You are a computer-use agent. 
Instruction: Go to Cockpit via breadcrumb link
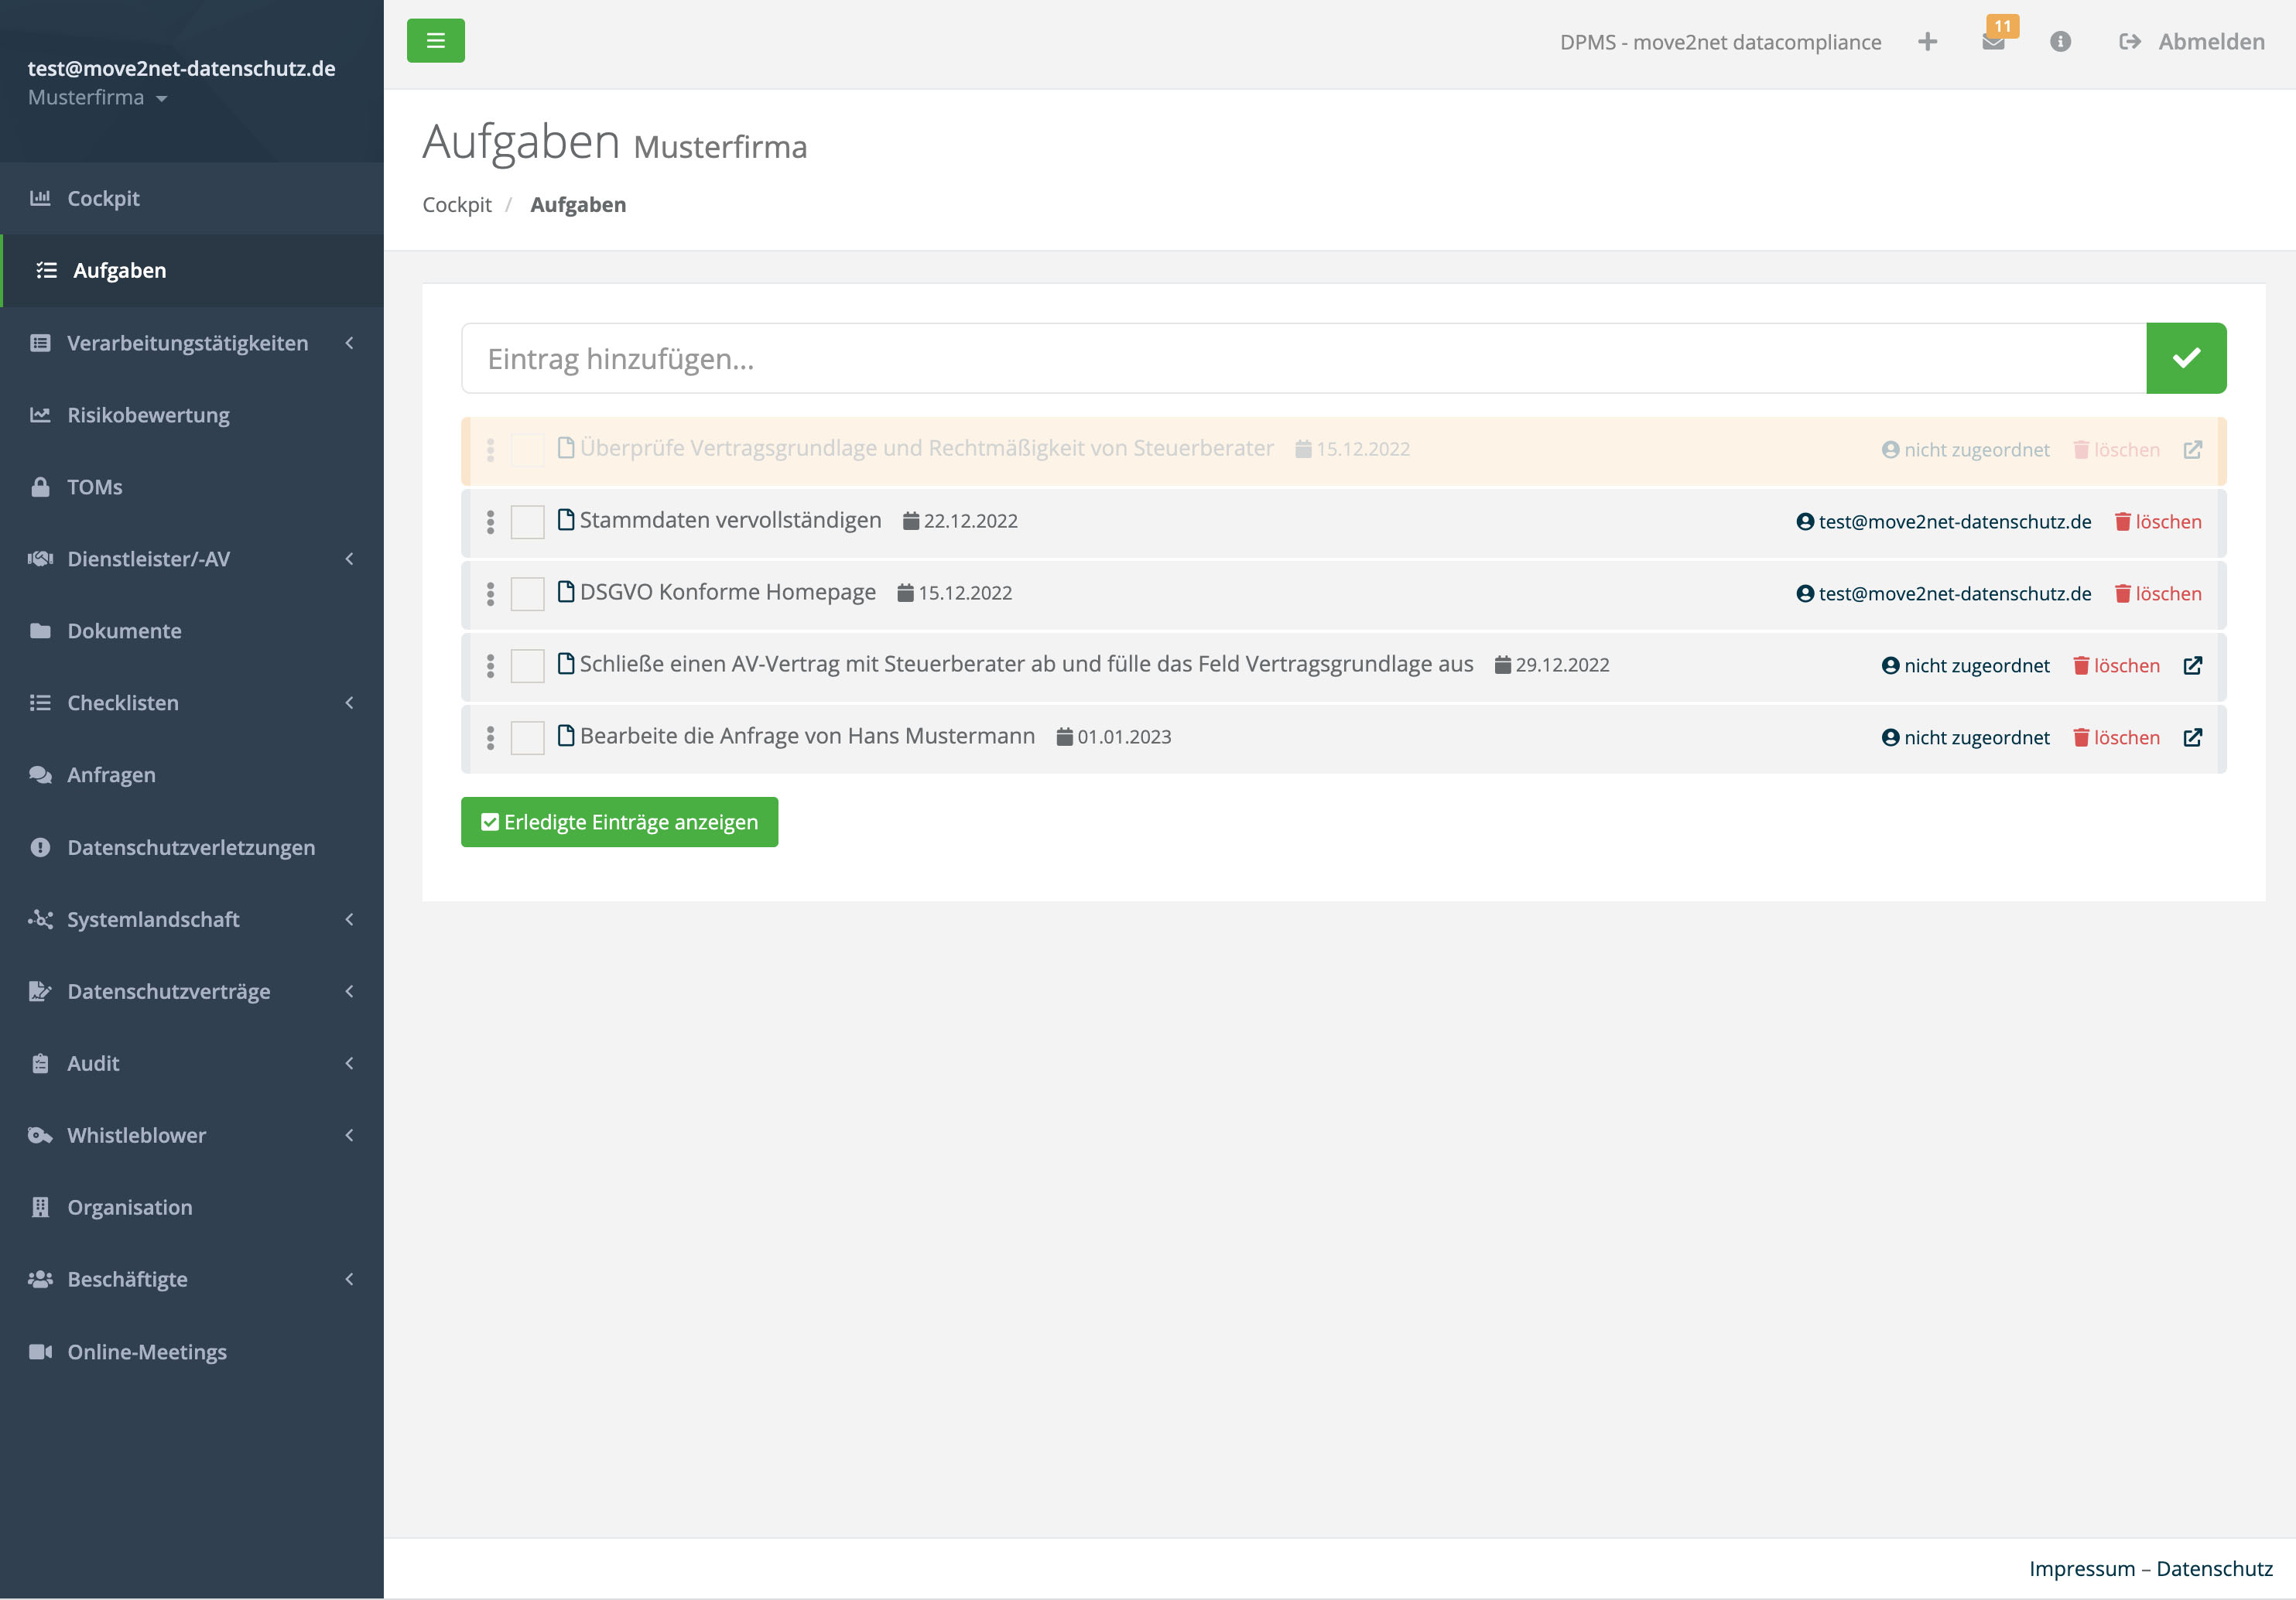coord(457,205)
